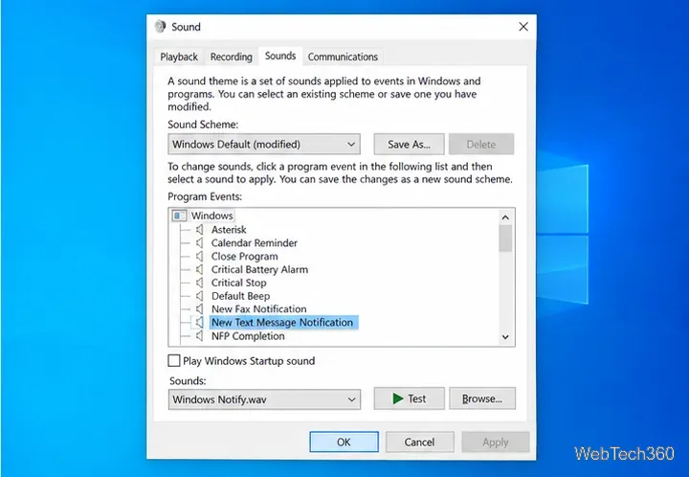Click the Program Events scrollbar up arrow

(x=505, y=217)
